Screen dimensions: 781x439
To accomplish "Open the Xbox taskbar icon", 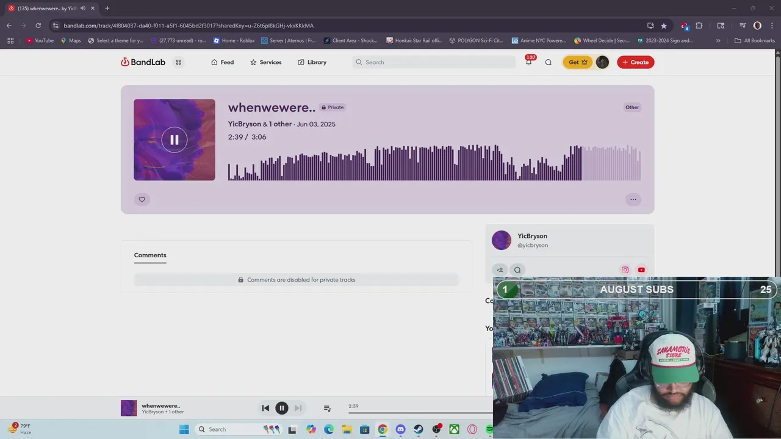I will 454,429.
